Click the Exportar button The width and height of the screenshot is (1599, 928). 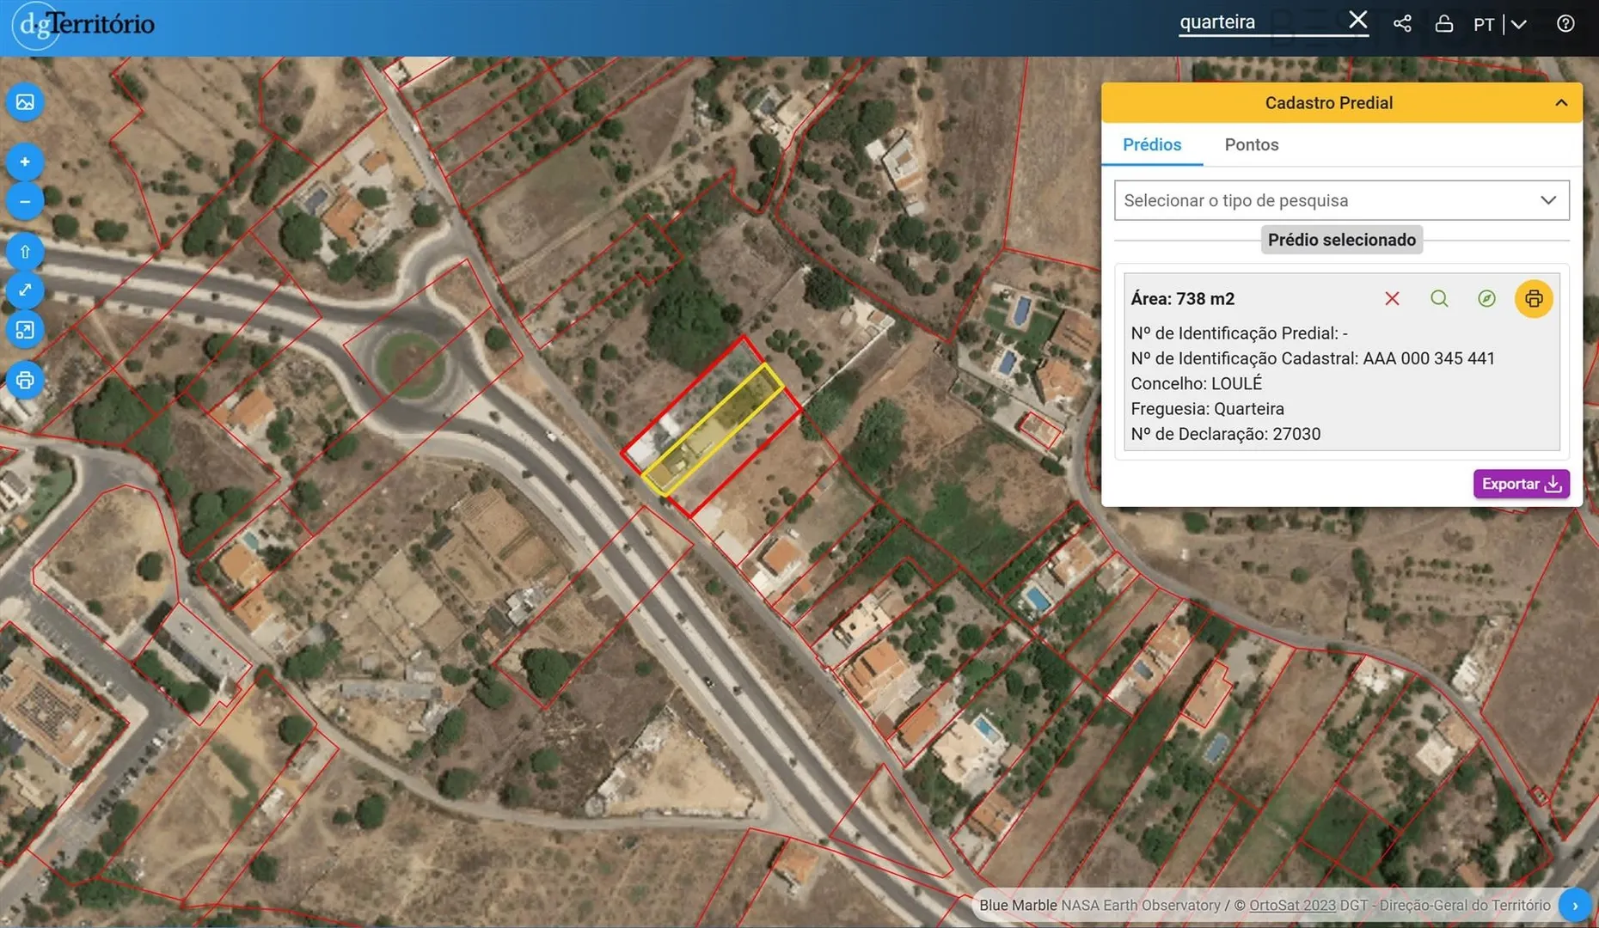tap(1521, 484)
